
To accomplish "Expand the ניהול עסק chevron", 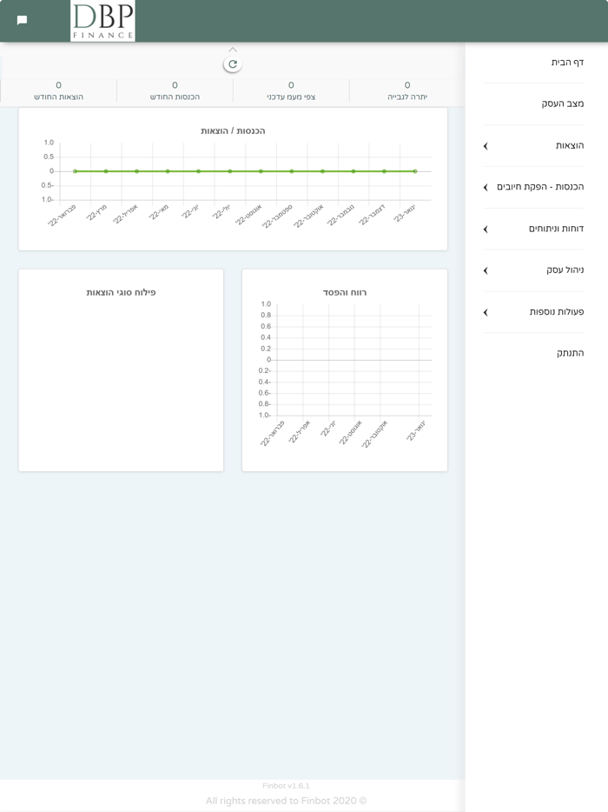I will [486, 270].
